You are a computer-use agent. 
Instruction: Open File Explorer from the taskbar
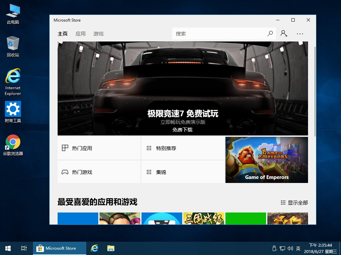(111, 248)
